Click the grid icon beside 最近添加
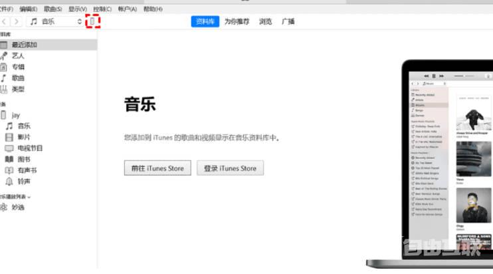Screen dimensions: 493x274 click(3, 45)
